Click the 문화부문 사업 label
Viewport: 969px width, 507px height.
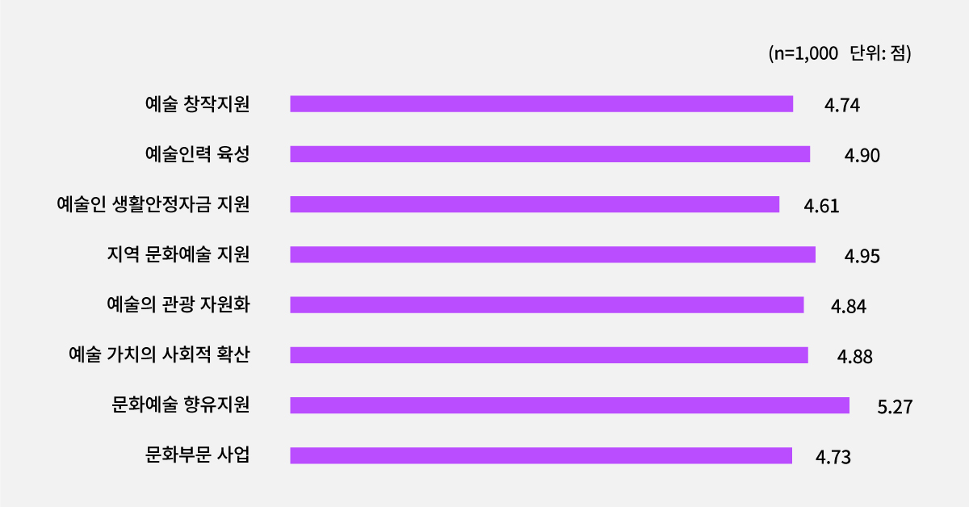[197, 455]
